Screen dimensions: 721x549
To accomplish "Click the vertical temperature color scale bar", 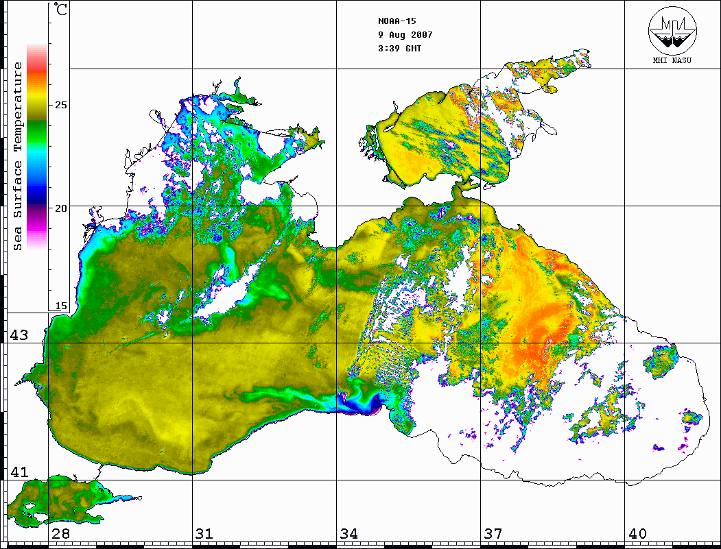I will 37,147.
